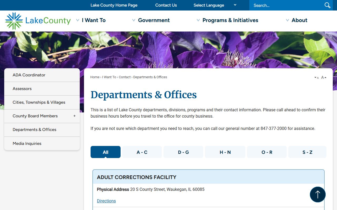Click Departments & Offices breadcrumb
Image resolution: width=337 pixels, height=210 pixels.
click(x=150, y=77)
